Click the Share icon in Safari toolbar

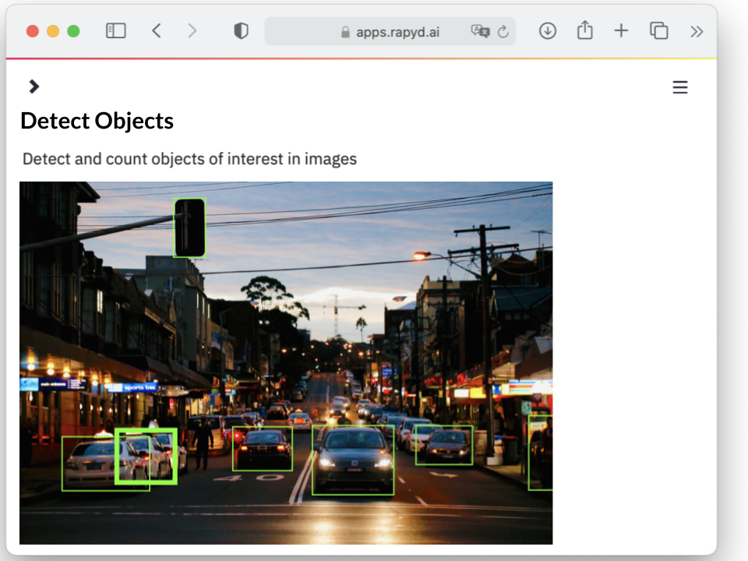tap(584, 31)
